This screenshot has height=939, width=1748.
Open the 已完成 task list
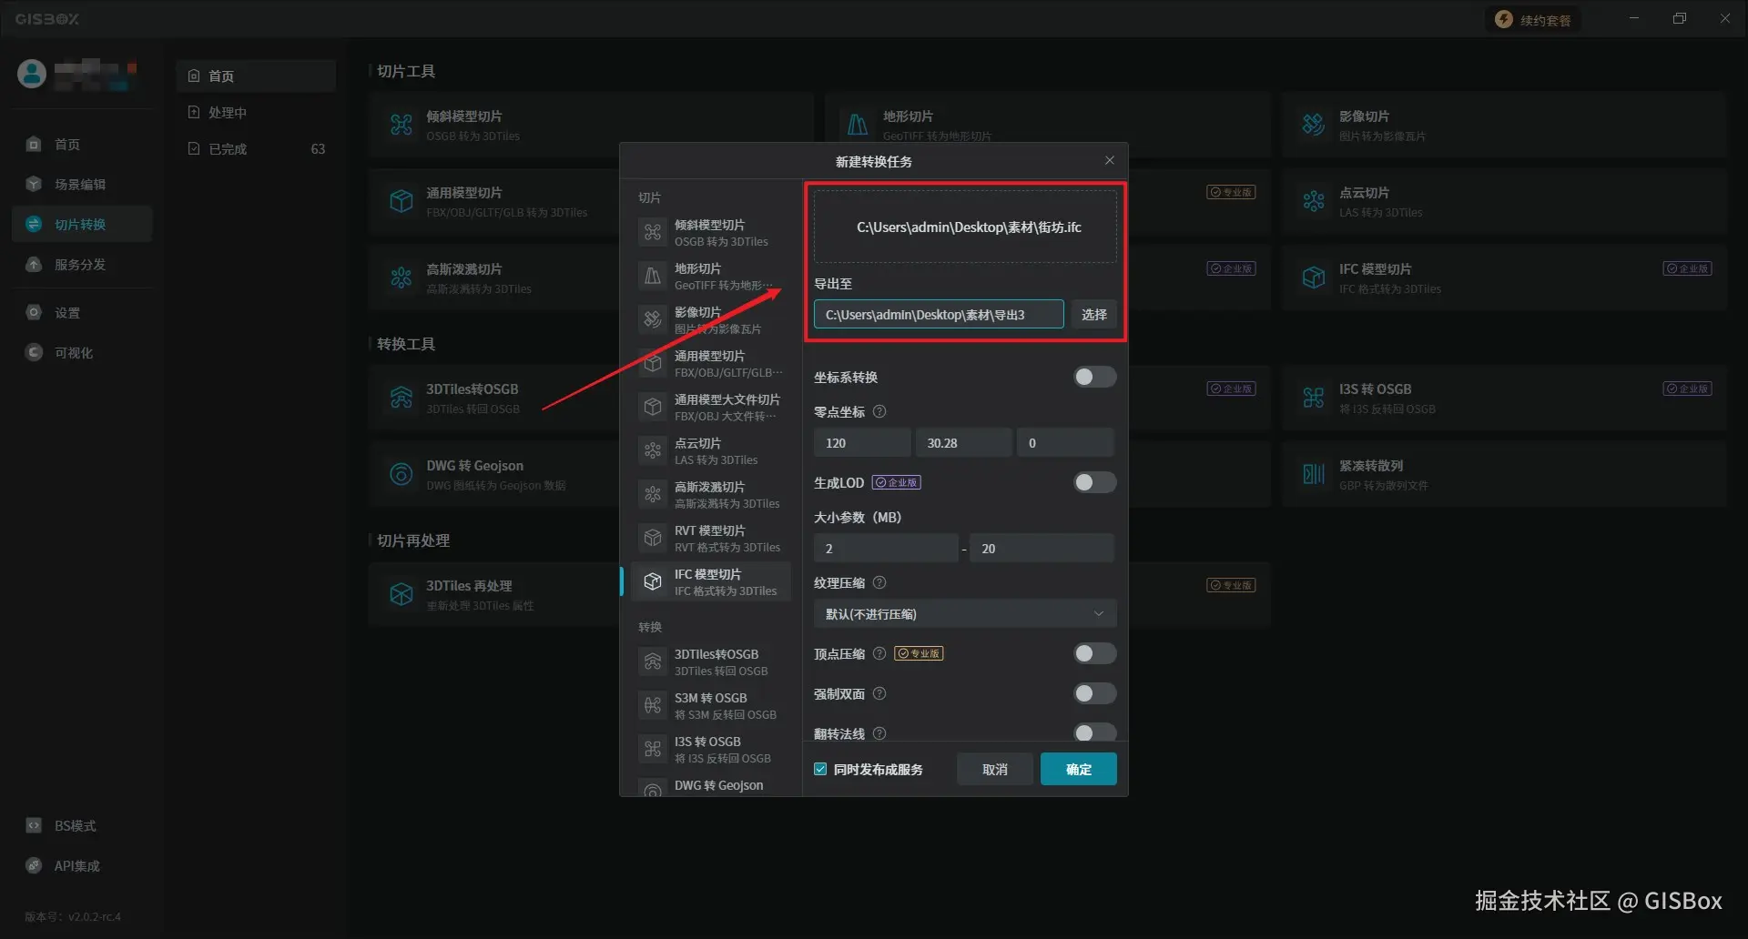tap(256, 148)
